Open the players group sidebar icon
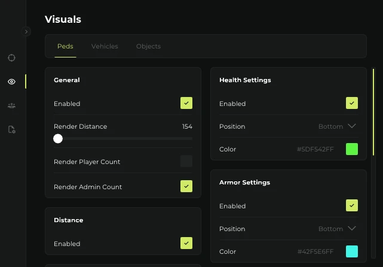This screenshot has height=267, width=383. click(11, 106)
